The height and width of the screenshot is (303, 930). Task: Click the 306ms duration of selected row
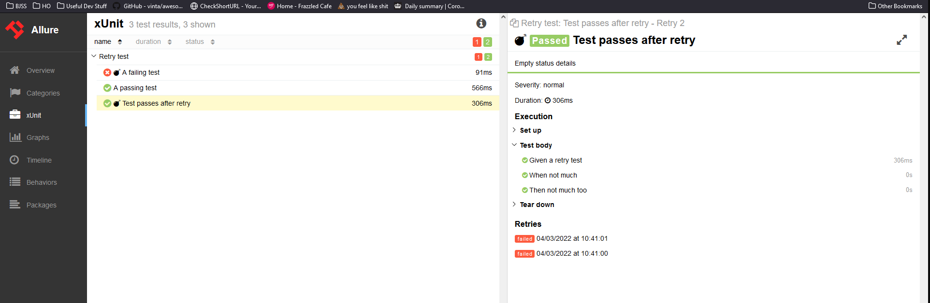pos(482,103)
